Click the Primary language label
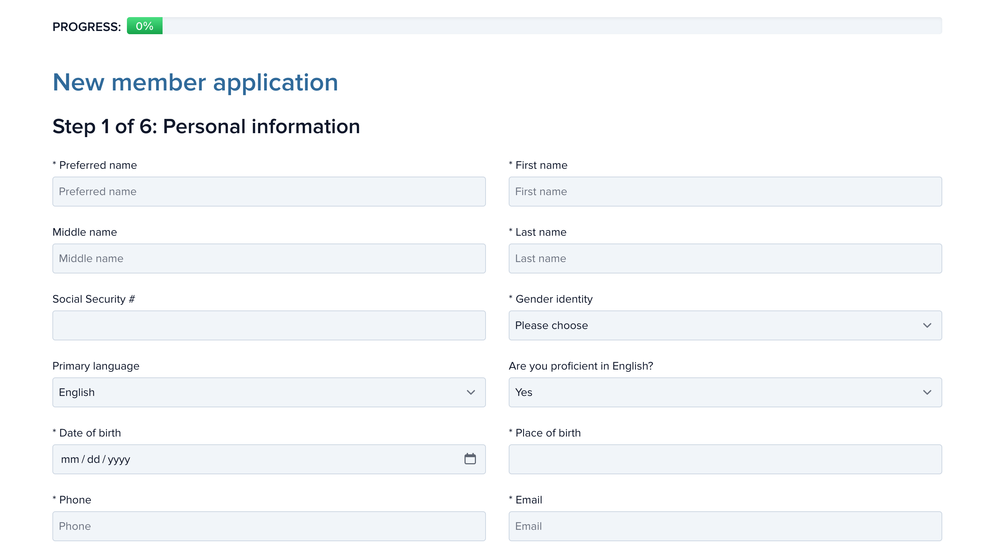This screenshot has height=559, width=995. click(96, 366)
